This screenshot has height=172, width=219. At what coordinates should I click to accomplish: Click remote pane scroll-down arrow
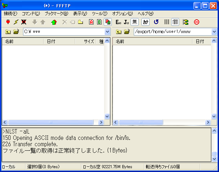(214, 116)
